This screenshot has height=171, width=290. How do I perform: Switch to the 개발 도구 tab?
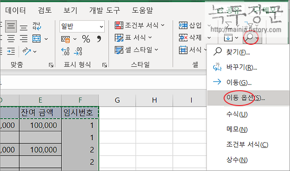click(105, 10)
